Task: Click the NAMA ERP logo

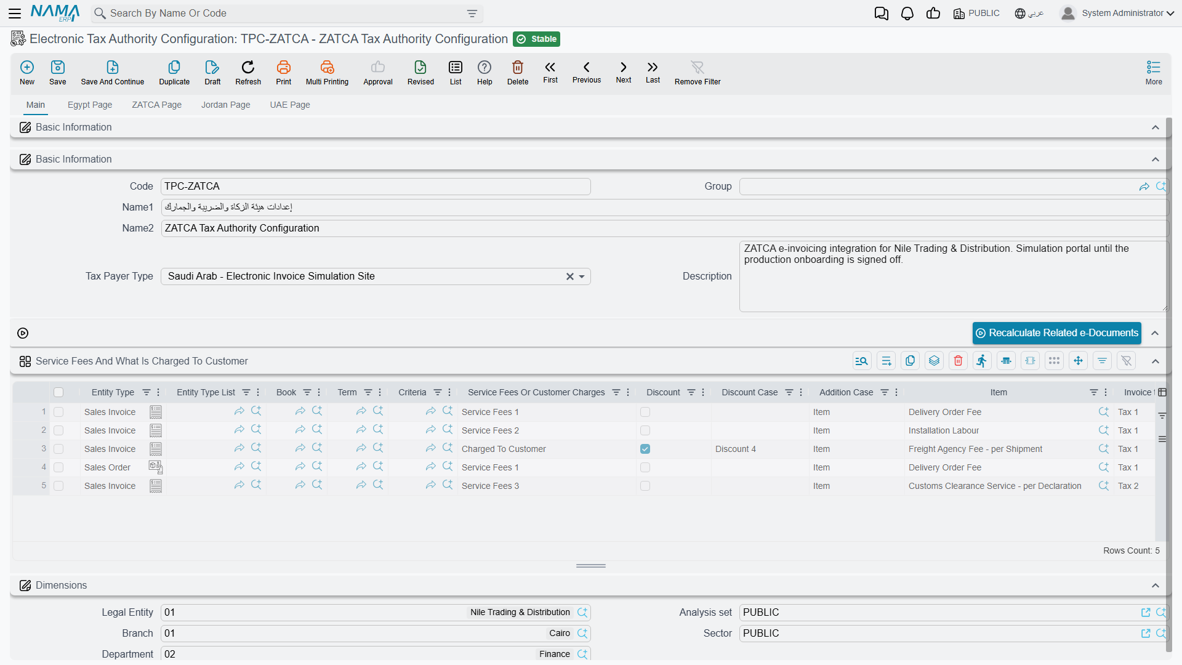Action: [x=55, y=13]
